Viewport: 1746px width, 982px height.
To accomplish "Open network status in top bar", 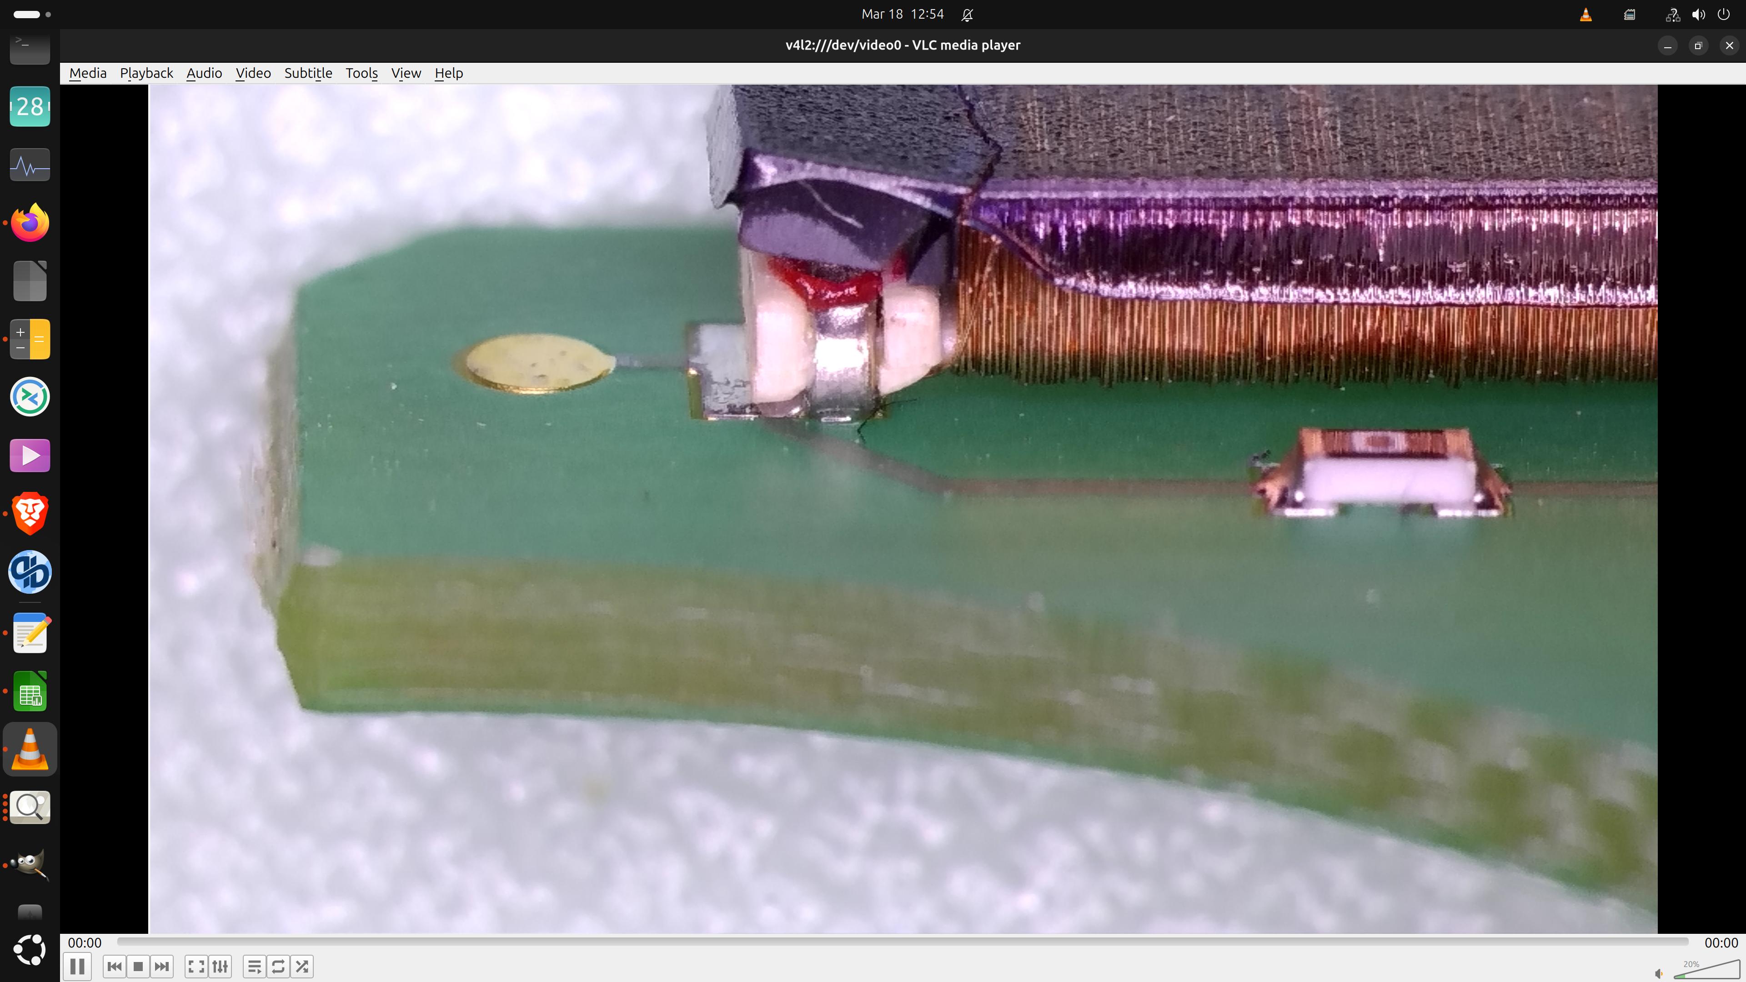I will (1673, 14).
